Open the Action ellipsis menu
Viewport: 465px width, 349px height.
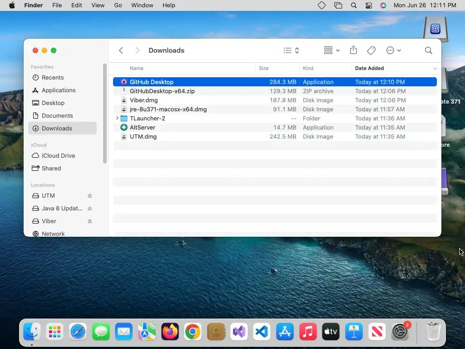pos(394,50)
